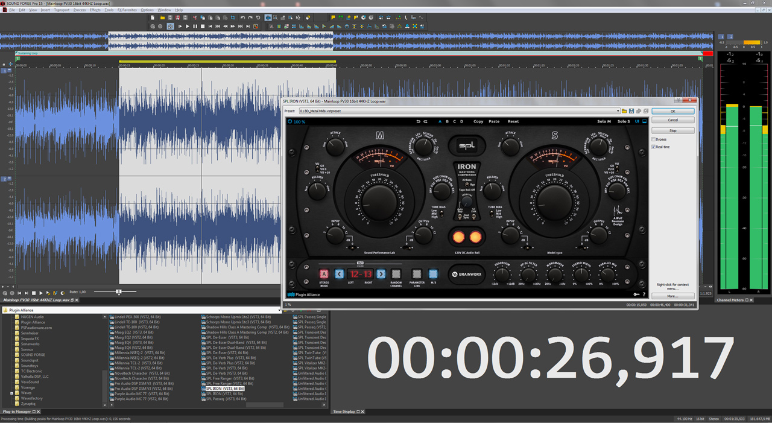Viewport: 772px width, 423px height.
Task: Toggle the SPL IRON plugin power icon
Action: [290, 121]
